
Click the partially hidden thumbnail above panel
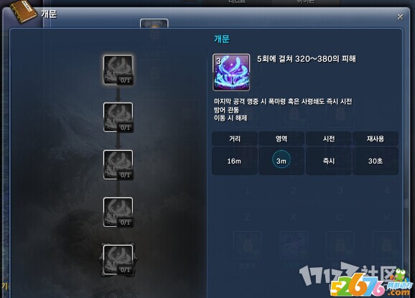pos(154,23)
